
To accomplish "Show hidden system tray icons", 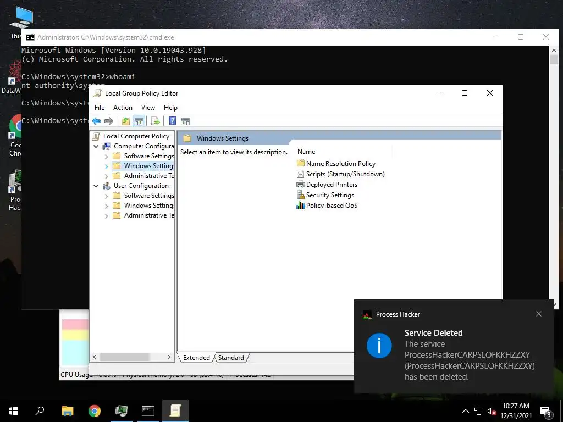I will 465,411.
